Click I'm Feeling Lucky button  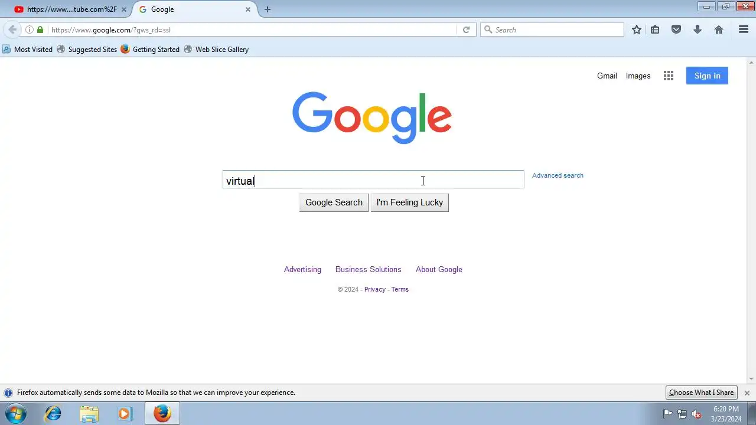click(409, 202)
